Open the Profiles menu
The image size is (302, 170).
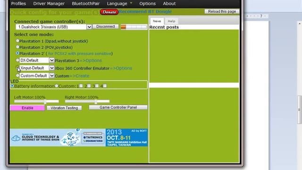tap(18, 3)
